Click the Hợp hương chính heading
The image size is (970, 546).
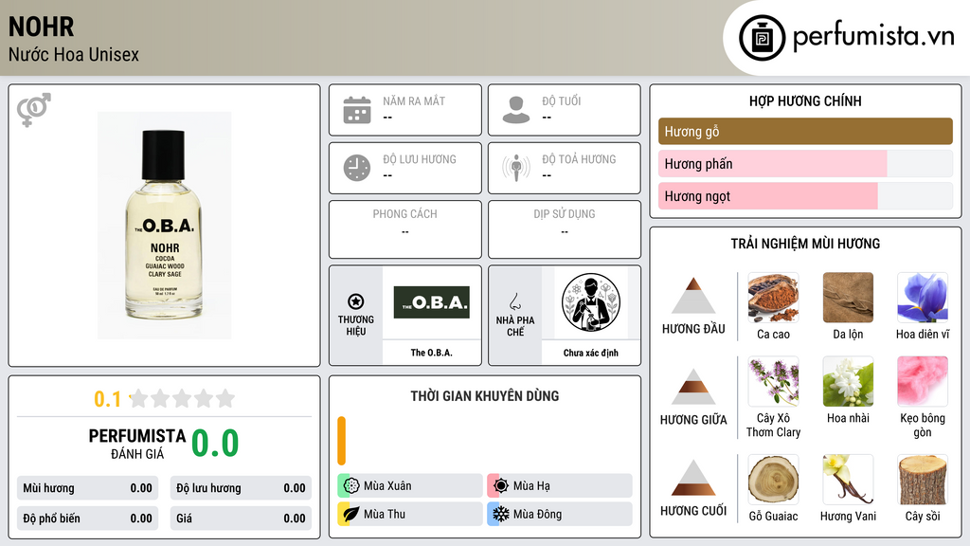(x=805, y=100)
